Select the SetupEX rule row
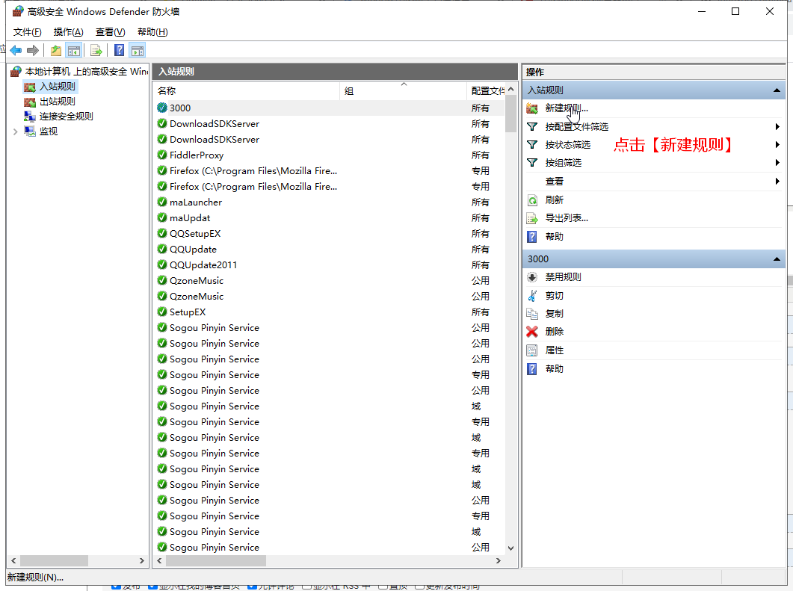Image resolution: width=793 pixels, height=591 pixels. click(329, 312)
